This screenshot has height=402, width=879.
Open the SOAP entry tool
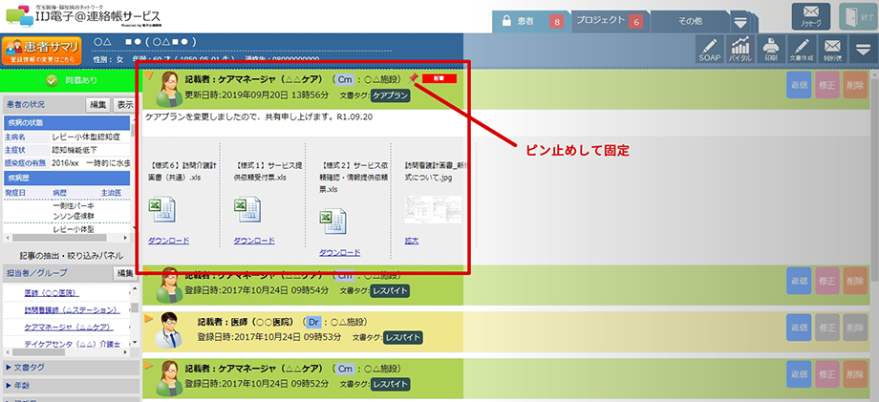coord(707,50)
